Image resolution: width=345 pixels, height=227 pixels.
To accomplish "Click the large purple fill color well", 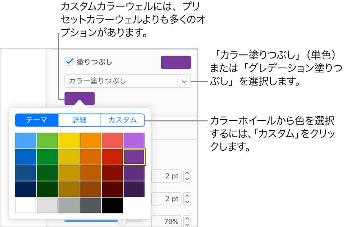I will (x=176, y=62).
